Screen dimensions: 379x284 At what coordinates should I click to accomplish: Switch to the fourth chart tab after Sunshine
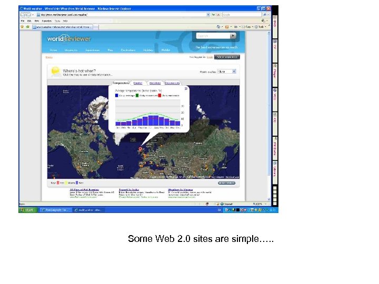point(172,83)
